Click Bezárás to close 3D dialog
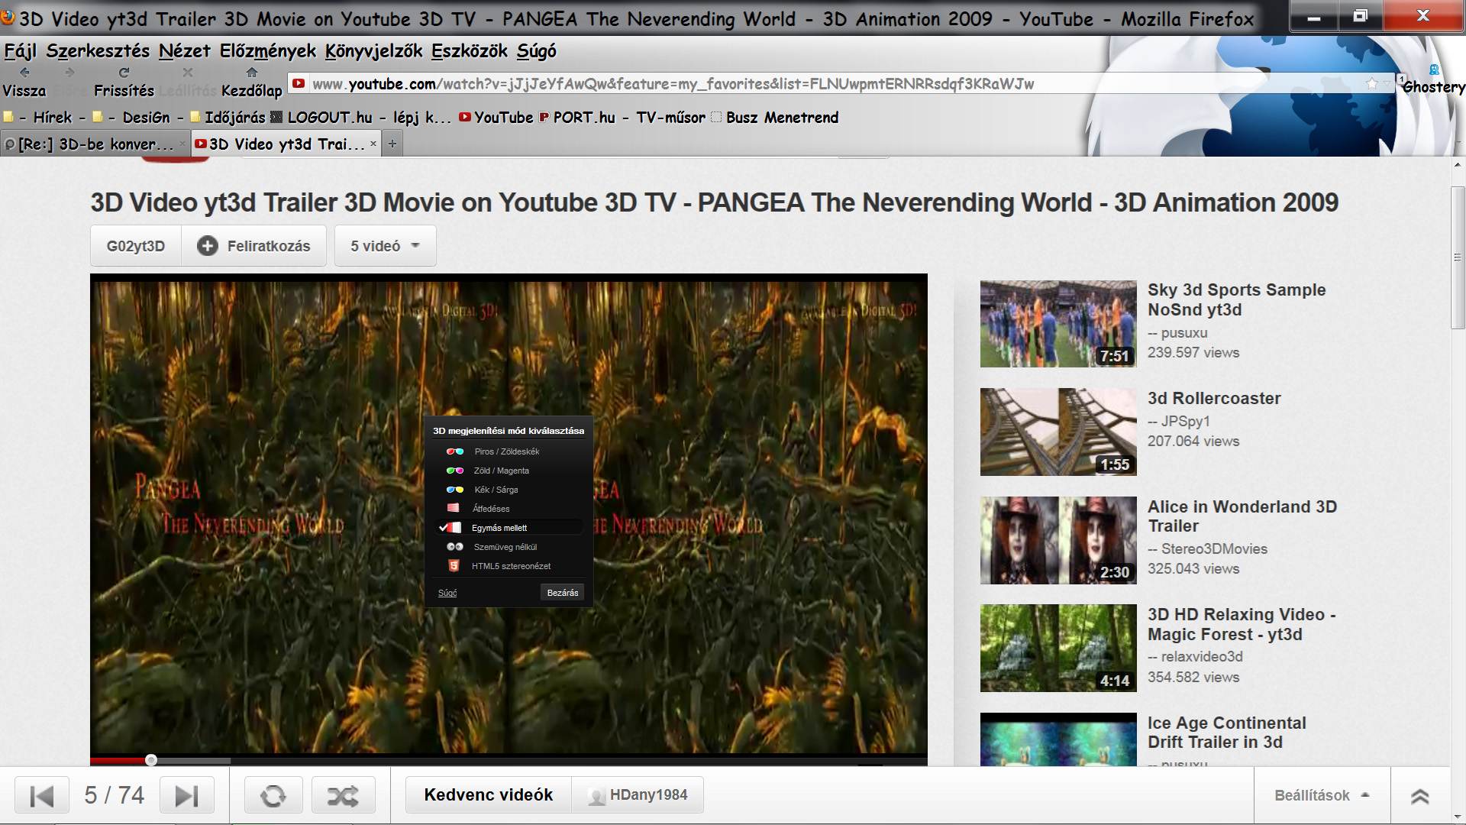Screen dimensions: 1466x825 point(563,593)
